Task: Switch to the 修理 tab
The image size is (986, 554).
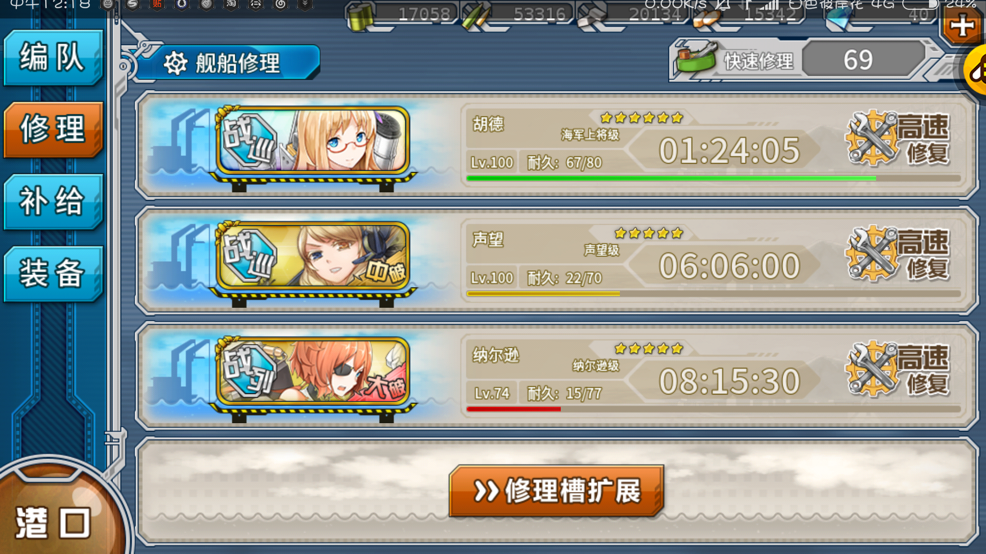Action: [53, 129]
